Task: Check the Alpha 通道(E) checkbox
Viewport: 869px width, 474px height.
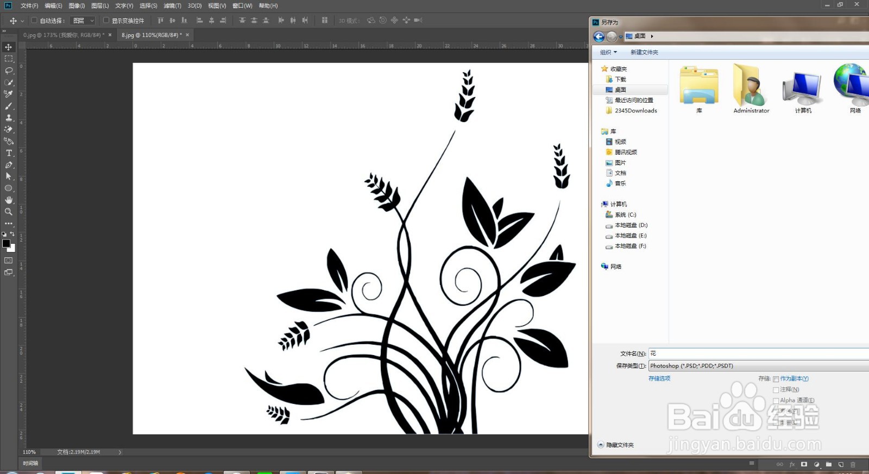Action: [776, 401]
